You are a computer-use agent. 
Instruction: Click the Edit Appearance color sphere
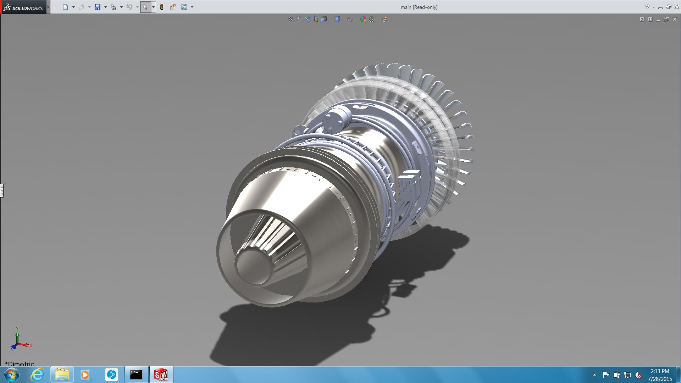(x=363, y=19)
